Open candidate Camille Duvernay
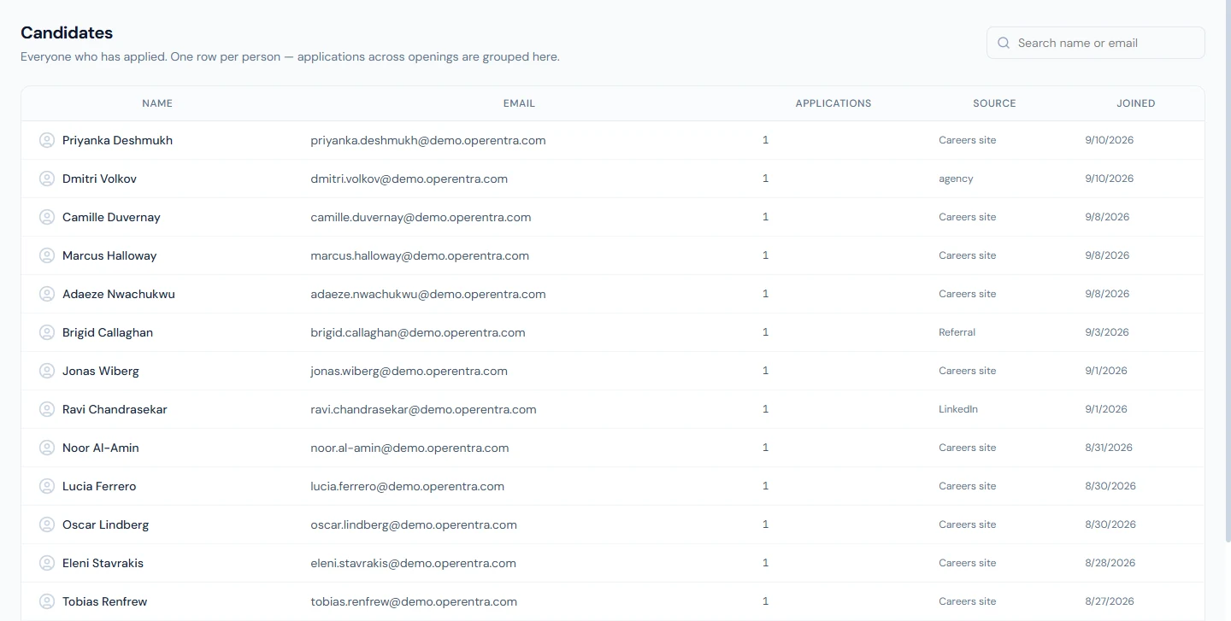This screenshot has width=1231, height=621. (x=111, y=217)
